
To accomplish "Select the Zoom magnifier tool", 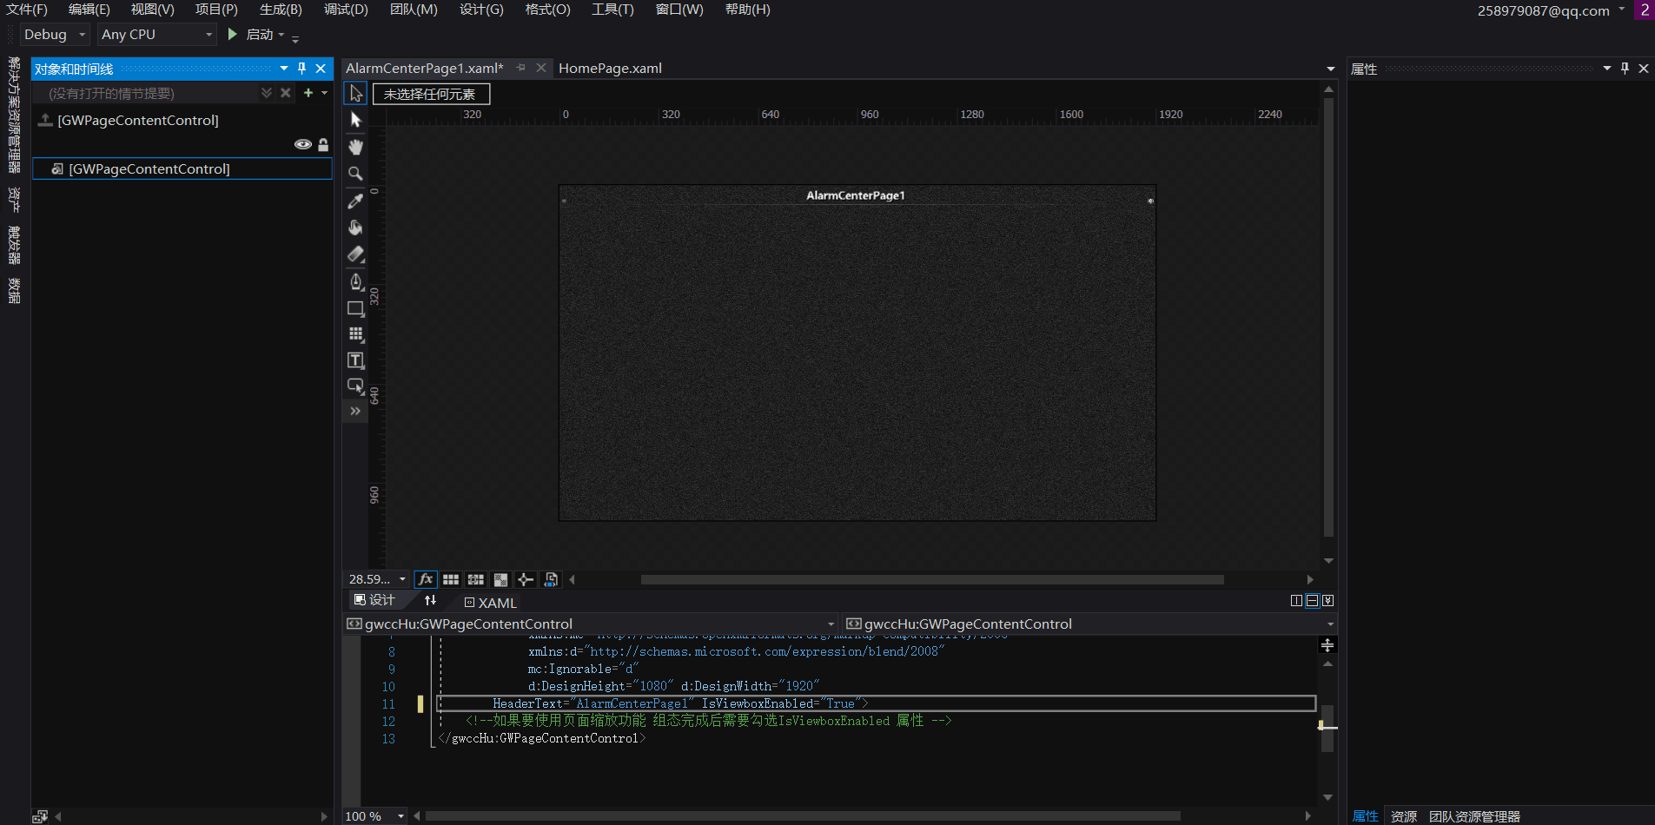I will [355, 174].
